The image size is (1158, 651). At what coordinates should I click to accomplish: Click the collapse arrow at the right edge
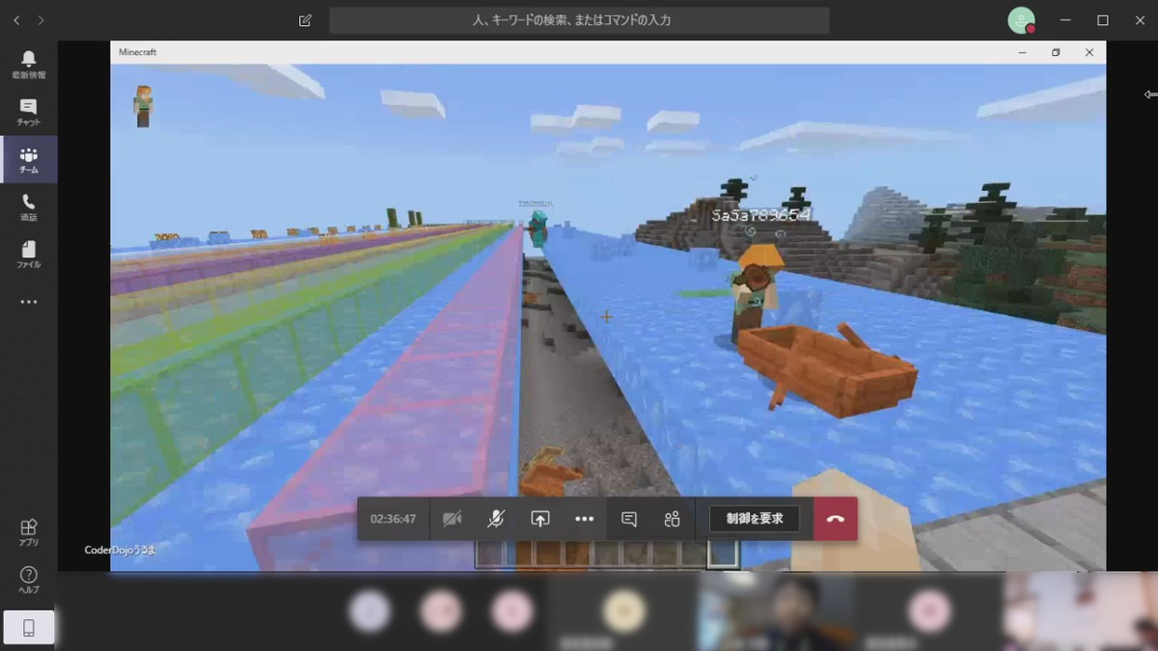[1150, 95]
